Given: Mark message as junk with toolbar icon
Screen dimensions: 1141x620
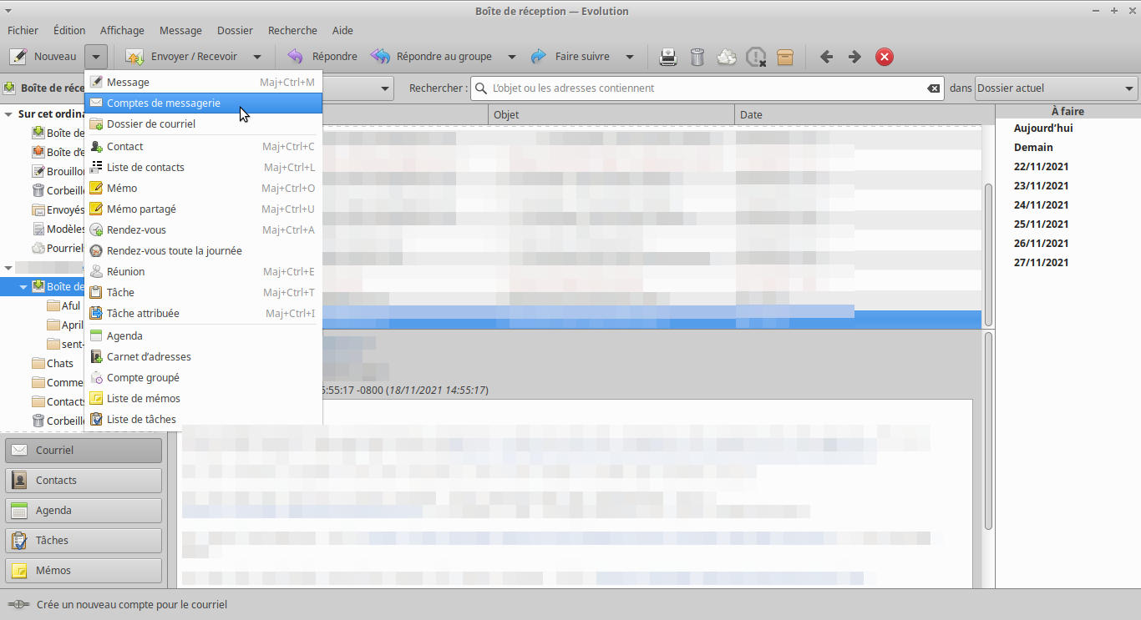Looking at the screenshot, I should pyautogui.click(x=727, y=57).
